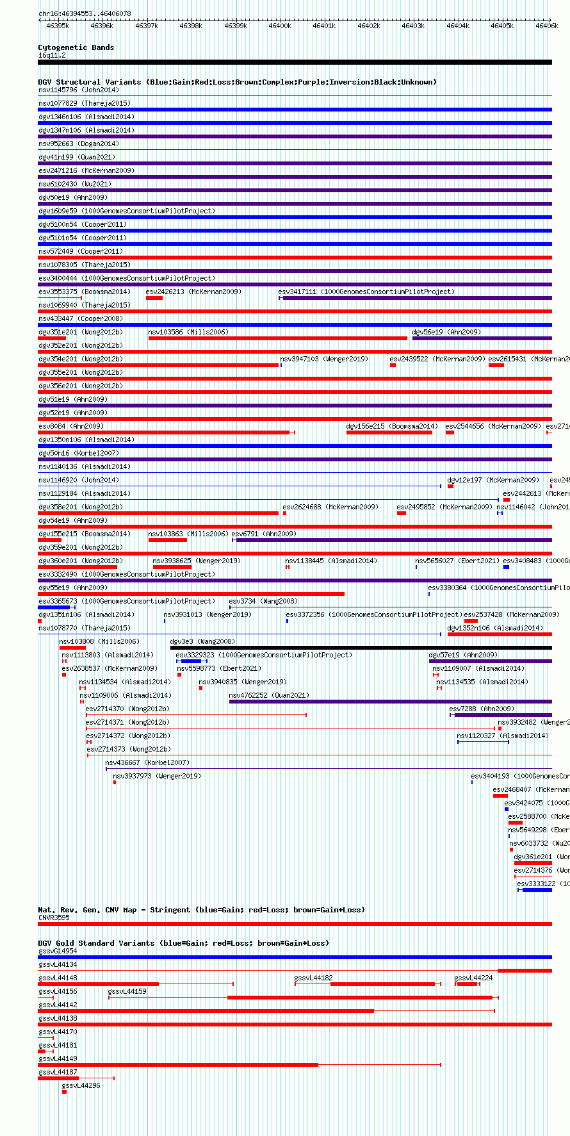Open gssvL44187 label
Image resolution: width=570 pixels, height=1136 pixels.
(58, 1072)
